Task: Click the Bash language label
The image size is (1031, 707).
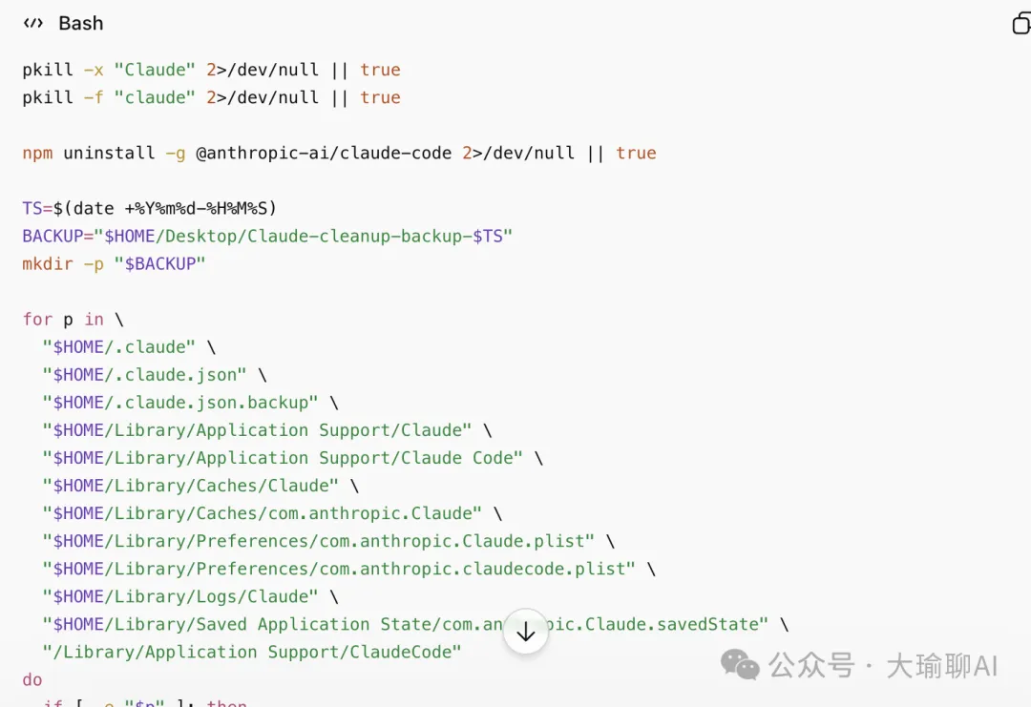Action: coord(81,24)
